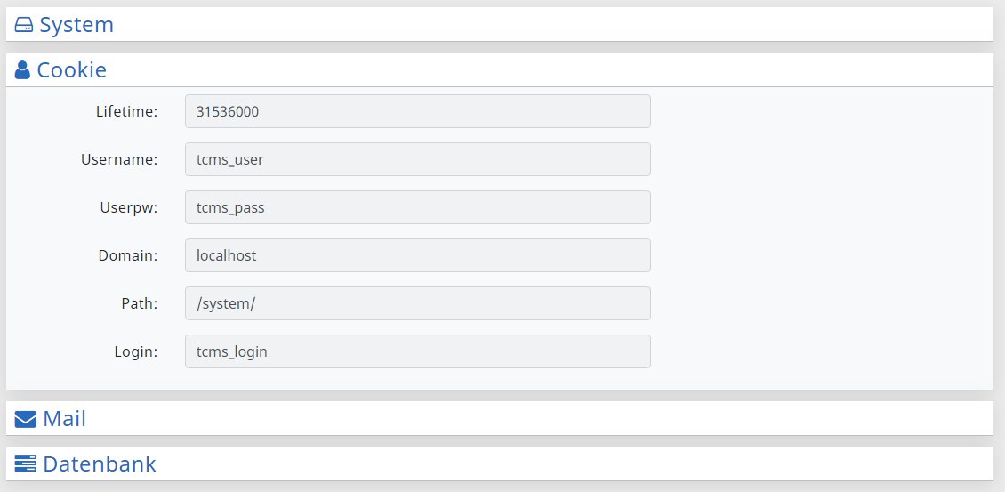The image size is (1005, 492).
Task: Click the envelope icon beside Mail
Action: click(x=25, y=420)
